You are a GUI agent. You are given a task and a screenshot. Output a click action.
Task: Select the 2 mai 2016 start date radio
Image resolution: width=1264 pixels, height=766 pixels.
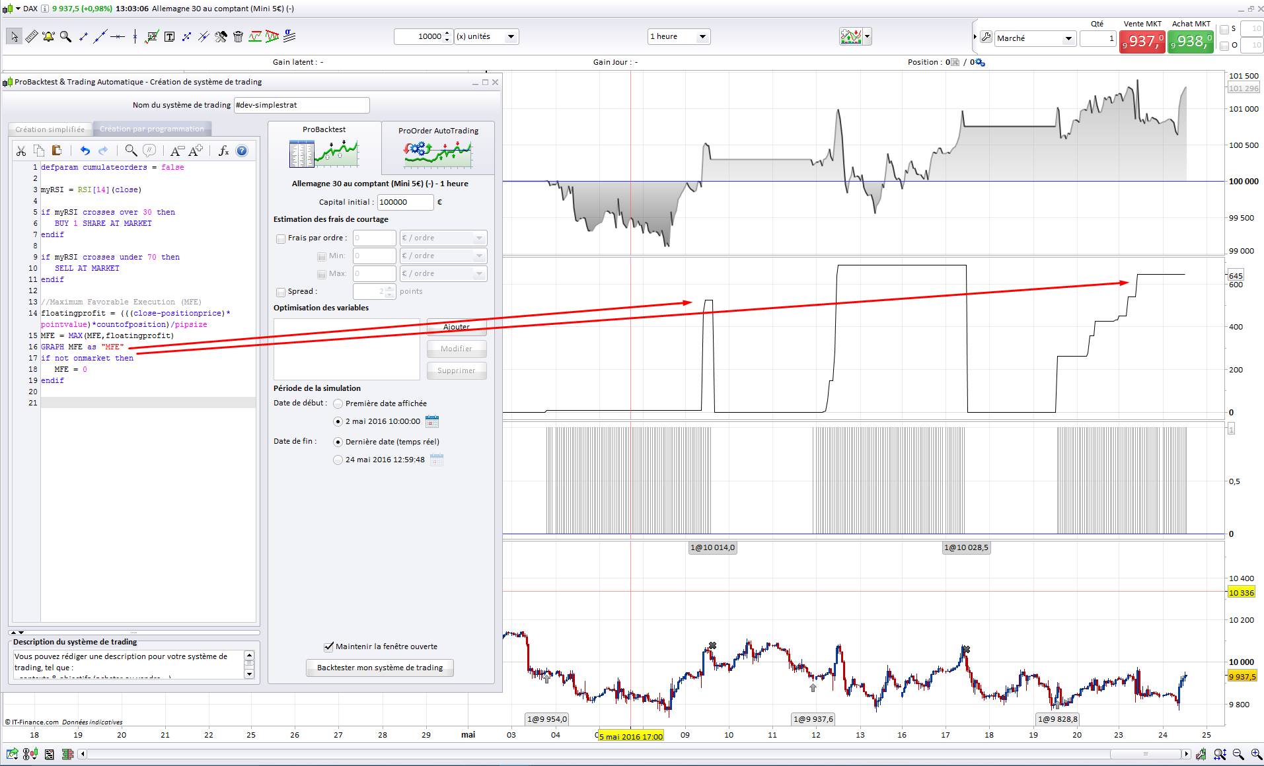click(338, 421)
